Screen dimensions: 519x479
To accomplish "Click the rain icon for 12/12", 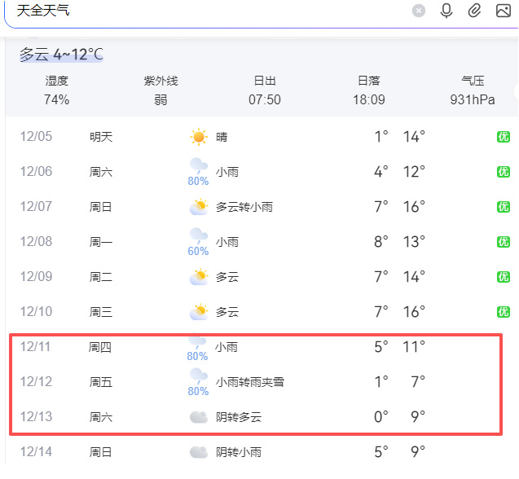I will point(199,375).
